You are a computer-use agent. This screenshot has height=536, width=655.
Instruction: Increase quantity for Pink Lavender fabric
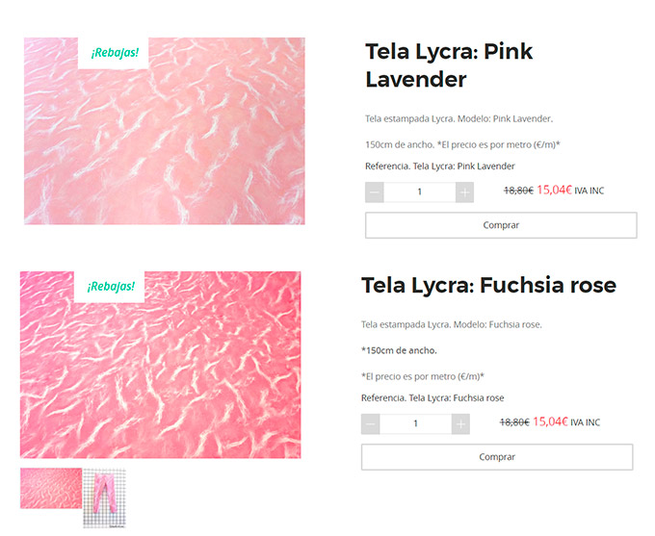pyautogui.click(x=464, y=192)
